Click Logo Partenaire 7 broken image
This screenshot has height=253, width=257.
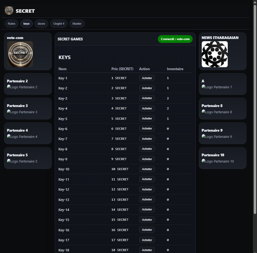click(217, 87)
